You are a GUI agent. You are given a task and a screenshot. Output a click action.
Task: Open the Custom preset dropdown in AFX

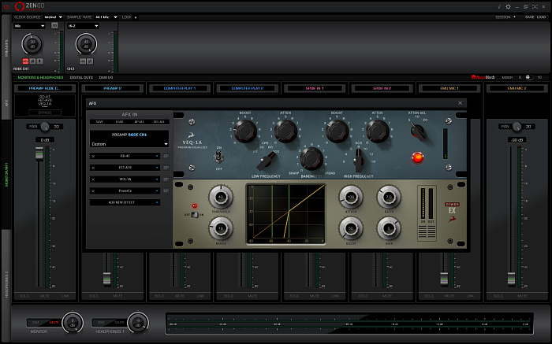pos(129,144)
